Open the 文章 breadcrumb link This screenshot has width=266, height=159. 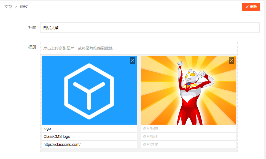(x=8, y=7)
